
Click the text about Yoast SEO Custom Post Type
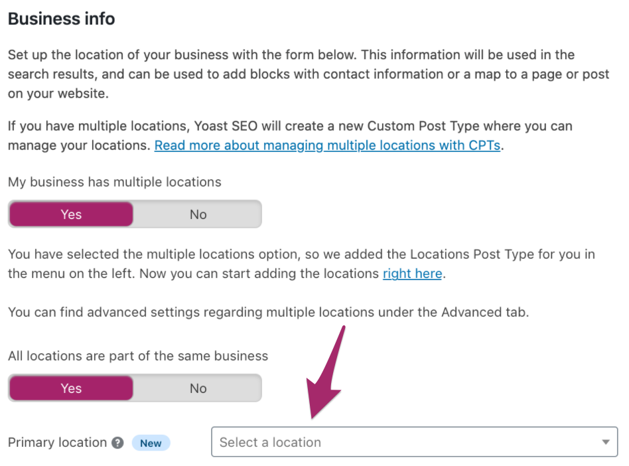290,126
